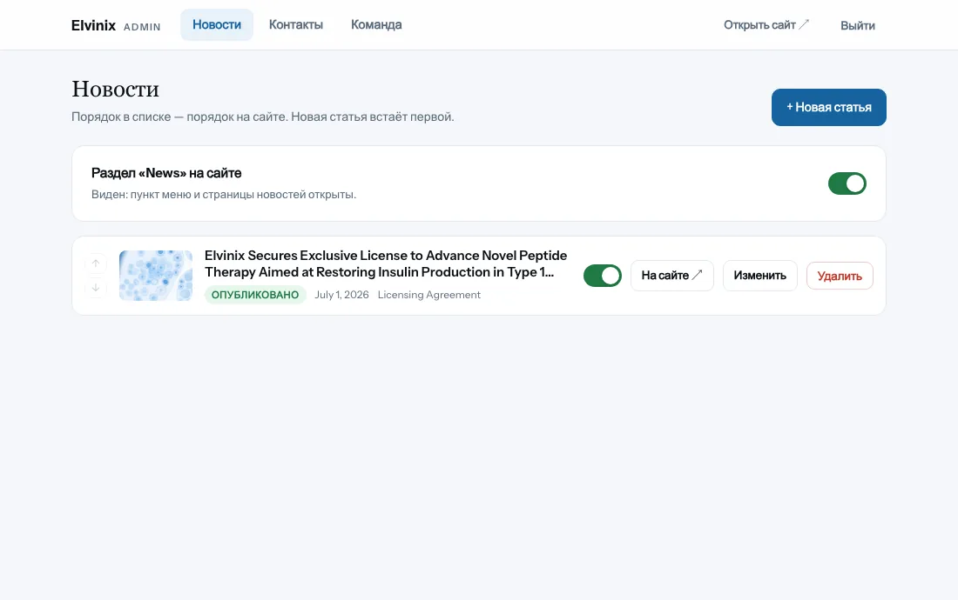
Task: Log out via Выйти
Action: pos(857,25)
